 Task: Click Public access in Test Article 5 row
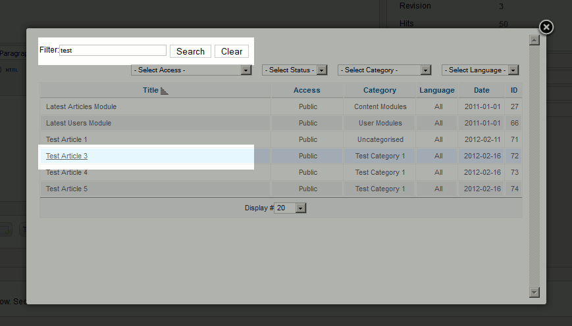(308, 189)
